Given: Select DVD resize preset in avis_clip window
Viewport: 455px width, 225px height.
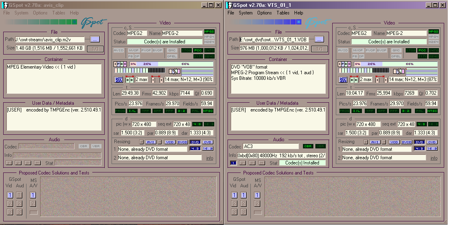Looking at the screenshot, I should click(195, 142).
